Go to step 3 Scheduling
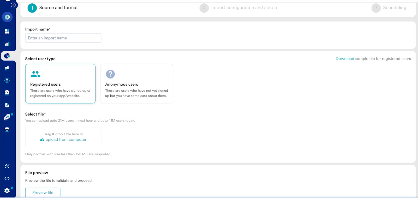The image size is (418, 198). click(x=389, y=8)
